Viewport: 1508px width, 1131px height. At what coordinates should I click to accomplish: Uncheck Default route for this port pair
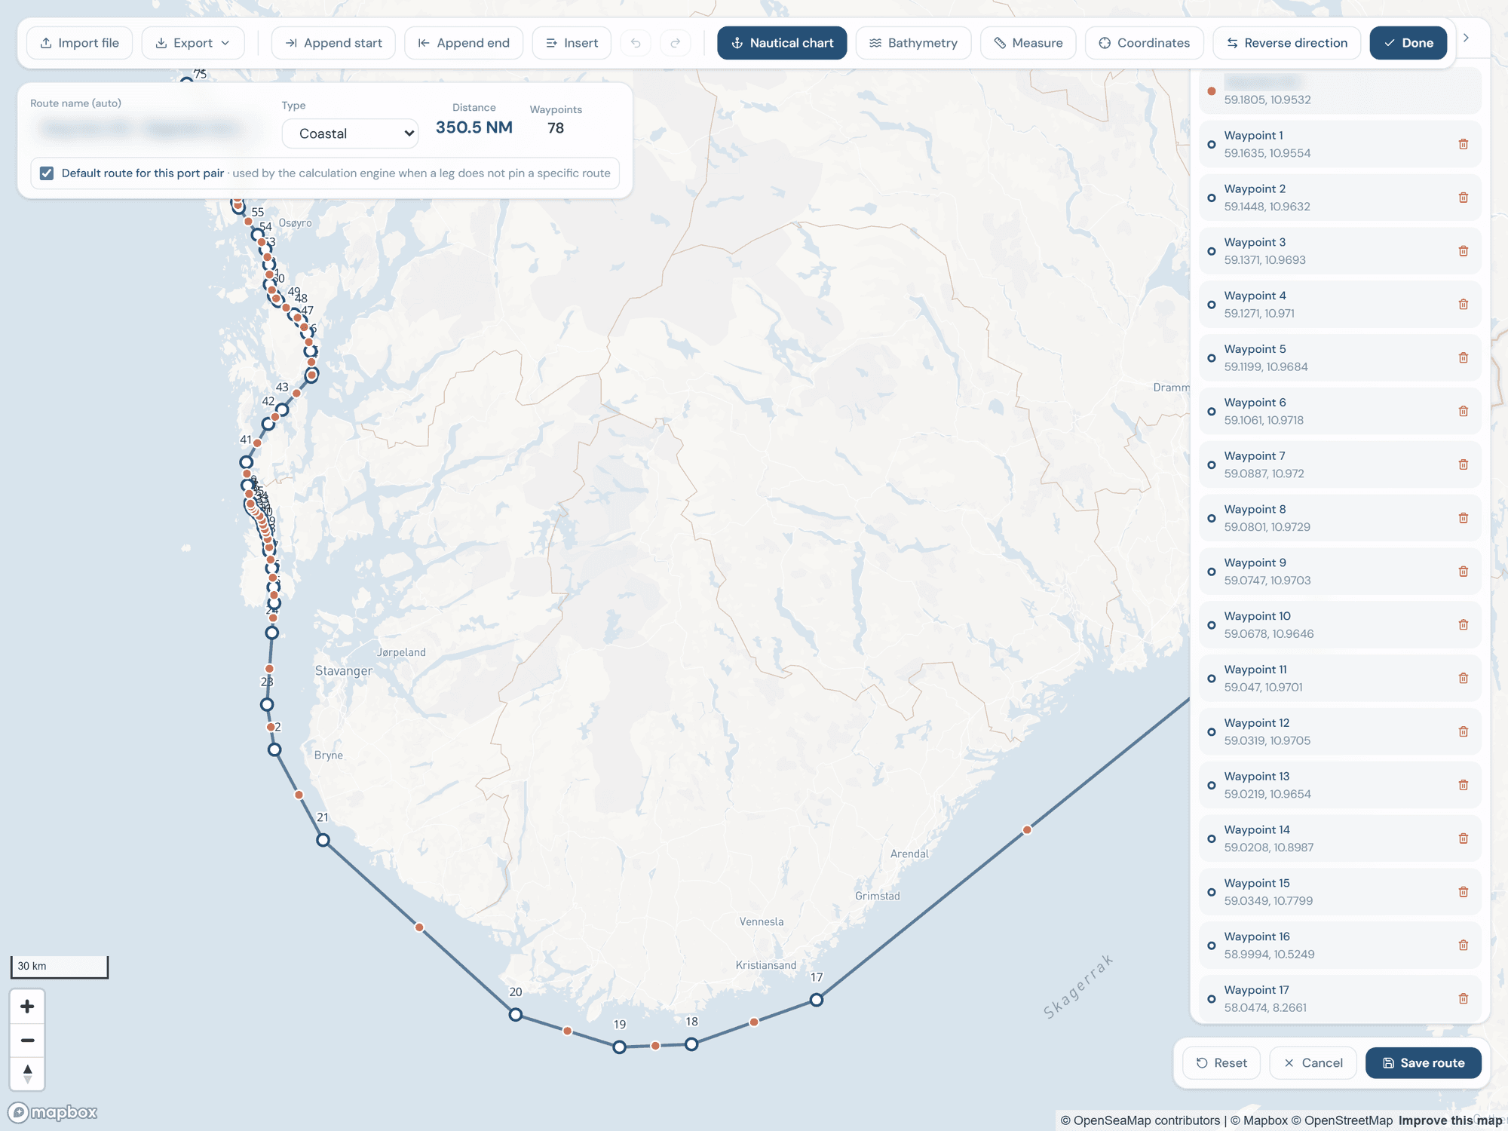point(47,173)
